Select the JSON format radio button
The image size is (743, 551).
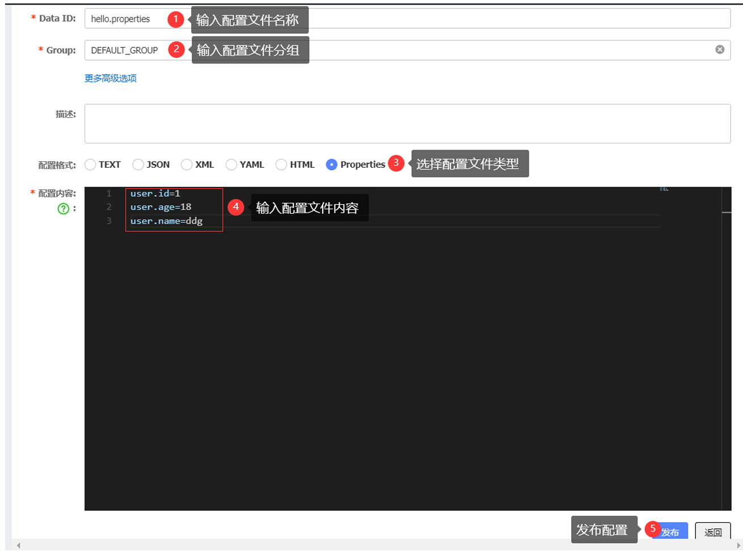(138, 164)
